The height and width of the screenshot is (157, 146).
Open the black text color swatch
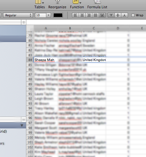pos(58,15)
